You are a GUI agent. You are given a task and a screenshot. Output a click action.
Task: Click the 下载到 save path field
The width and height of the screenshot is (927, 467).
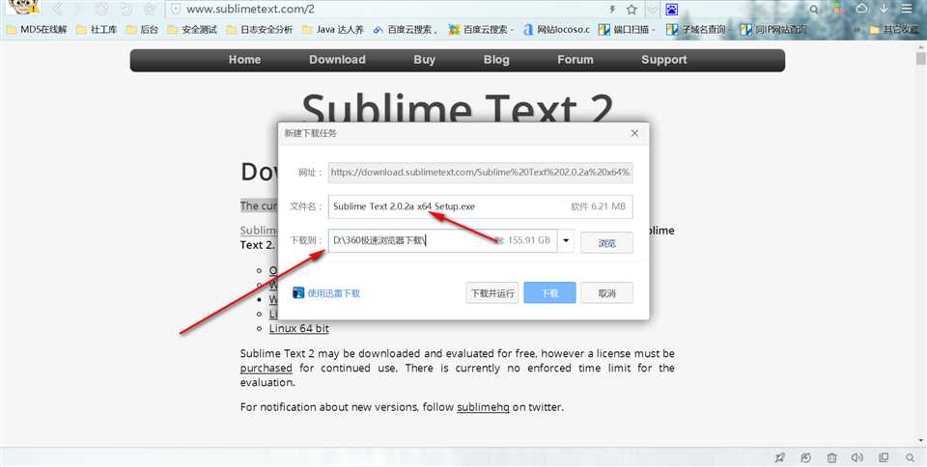tap(442, 240)
